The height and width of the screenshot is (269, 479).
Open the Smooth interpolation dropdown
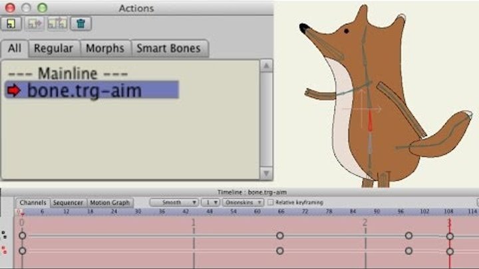coord(174,202)
